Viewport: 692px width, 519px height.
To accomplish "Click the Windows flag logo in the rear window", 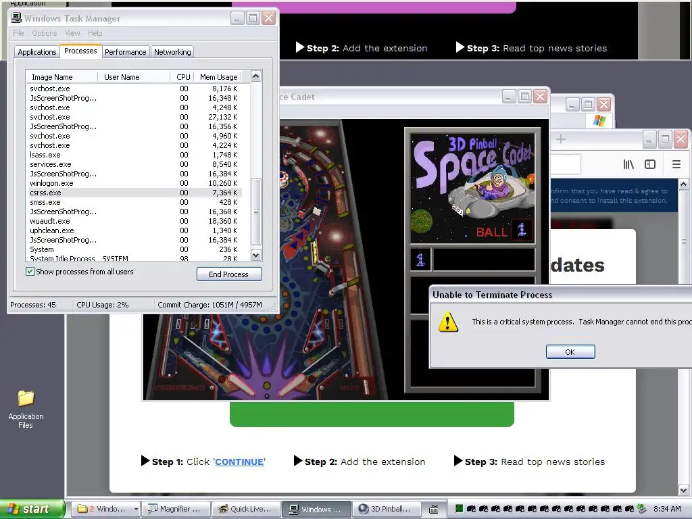I will 599,120.
